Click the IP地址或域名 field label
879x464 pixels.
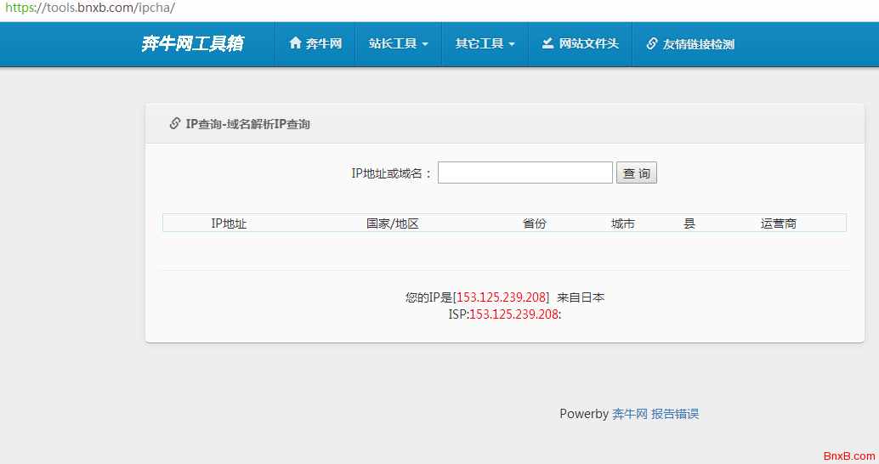392,173
